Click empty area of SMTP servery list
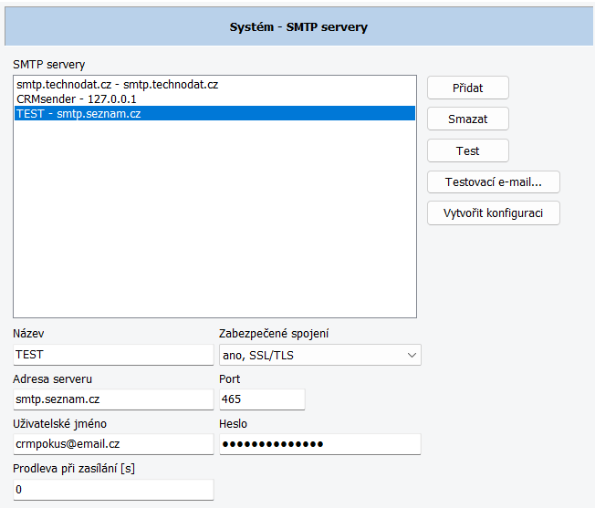The width and height of the screenshot is (595, 508). click(214, 219)
